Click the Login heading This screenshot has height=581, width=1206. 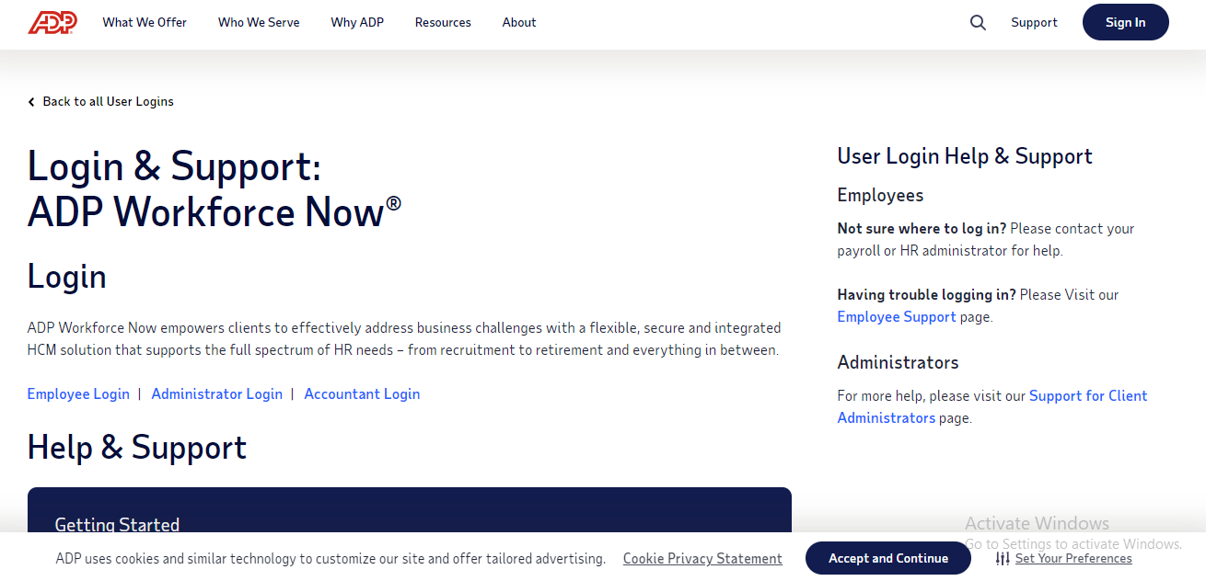point(67,276)
